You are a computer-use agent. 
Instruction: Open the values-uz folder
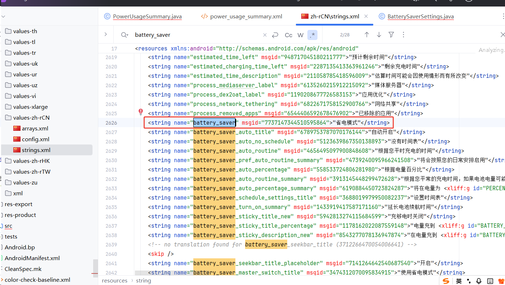click(x=21, y=85)
